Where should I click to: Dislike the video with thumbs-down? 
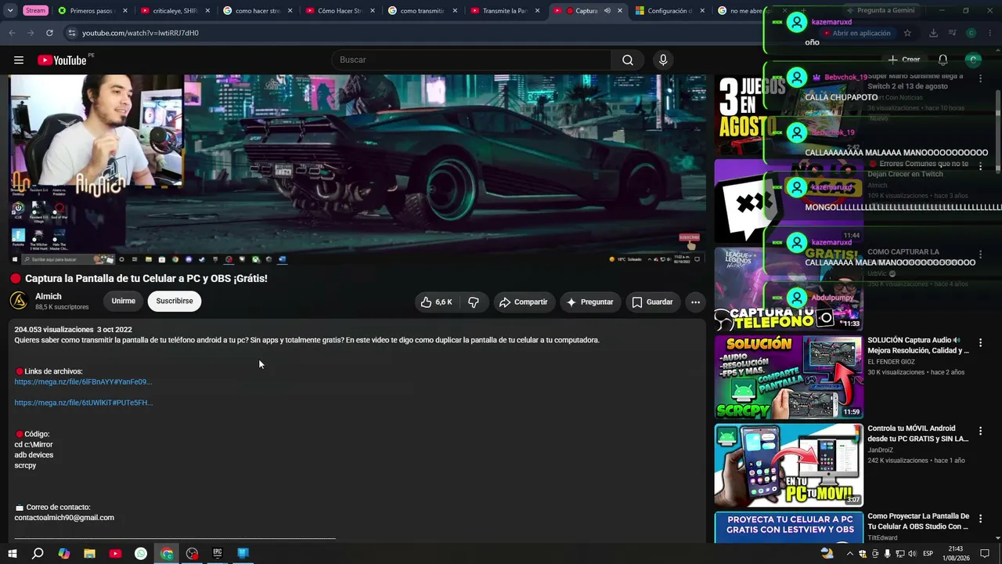pos(474,302)
